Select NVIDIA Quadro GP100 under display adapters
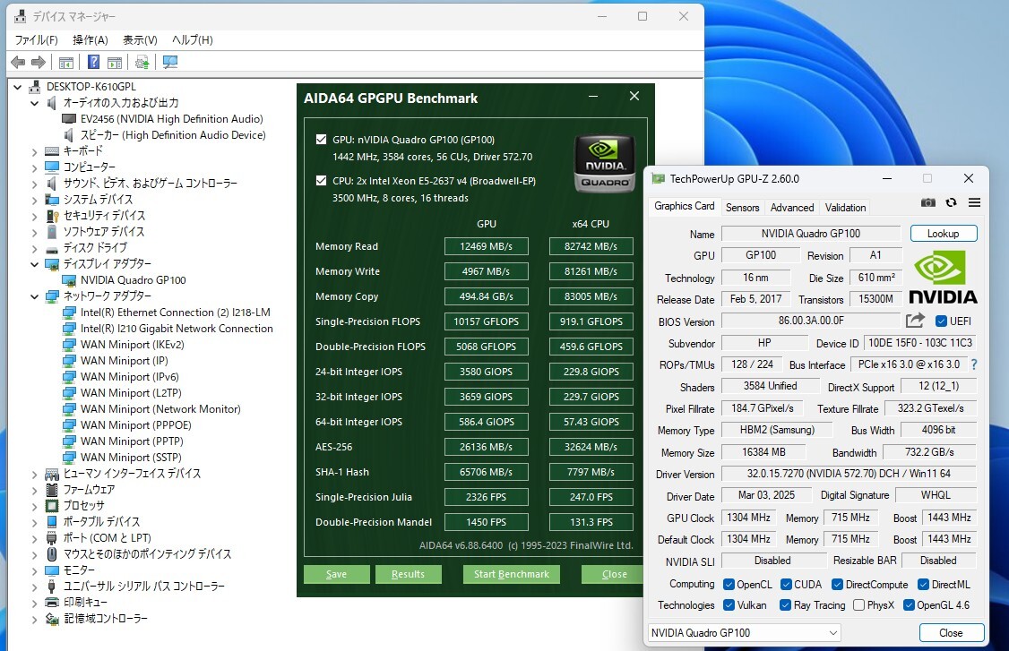 (133, 279)
